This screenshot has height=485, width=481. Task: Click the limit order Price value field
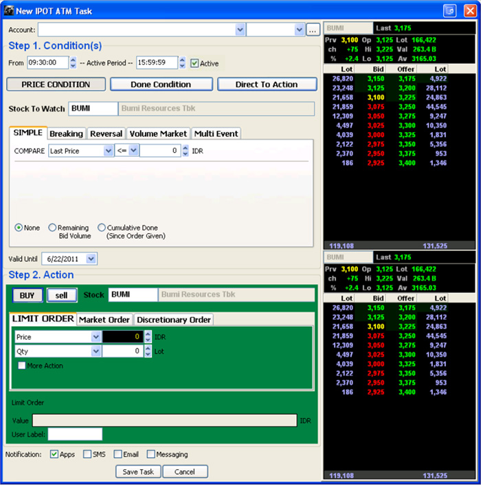(x=122, y=336)
